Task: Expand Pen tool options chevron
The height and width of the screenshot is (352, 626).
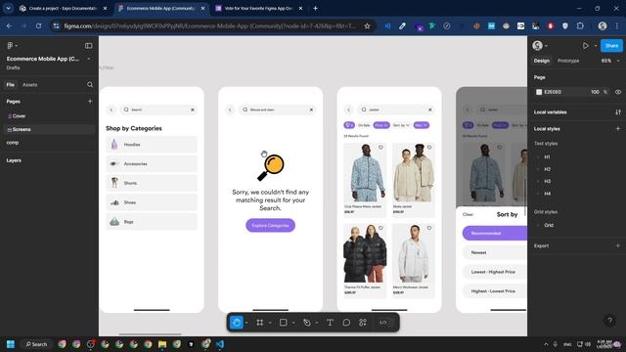Action: pyautogui.click(x=317, y=323)
